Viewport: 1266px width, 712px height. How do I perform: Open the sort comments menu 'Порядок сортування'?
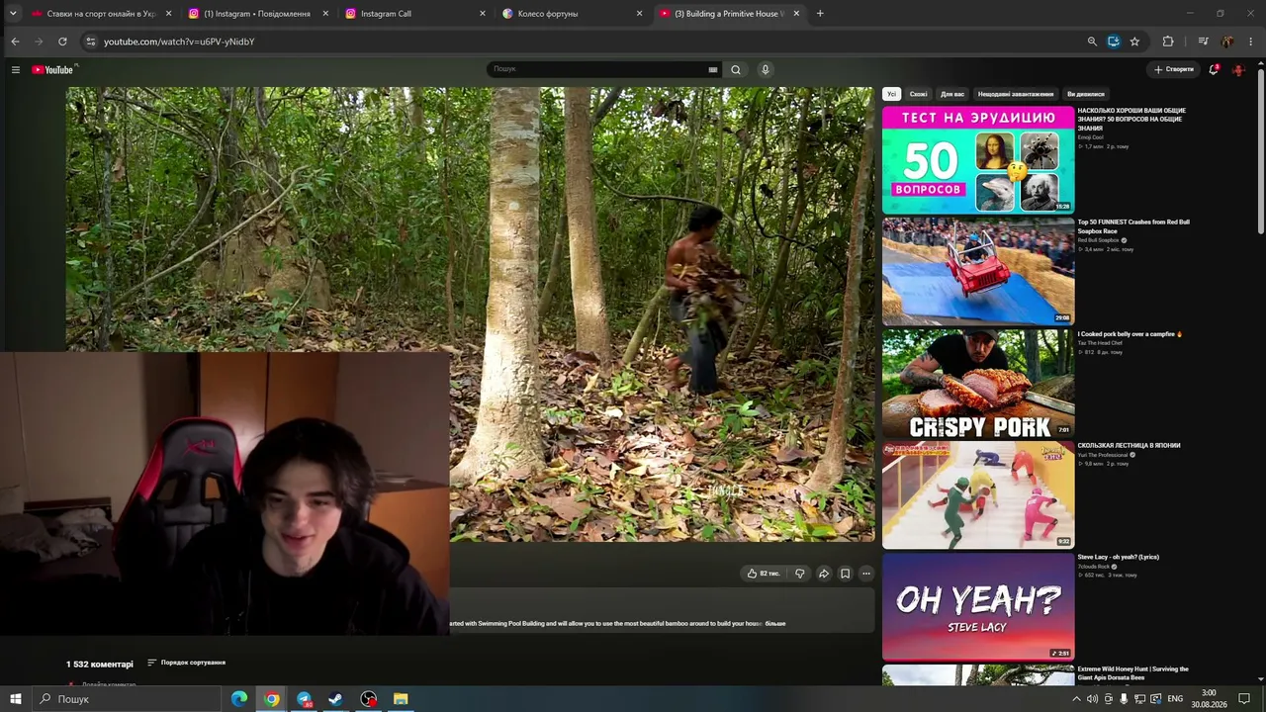(186, 663)
